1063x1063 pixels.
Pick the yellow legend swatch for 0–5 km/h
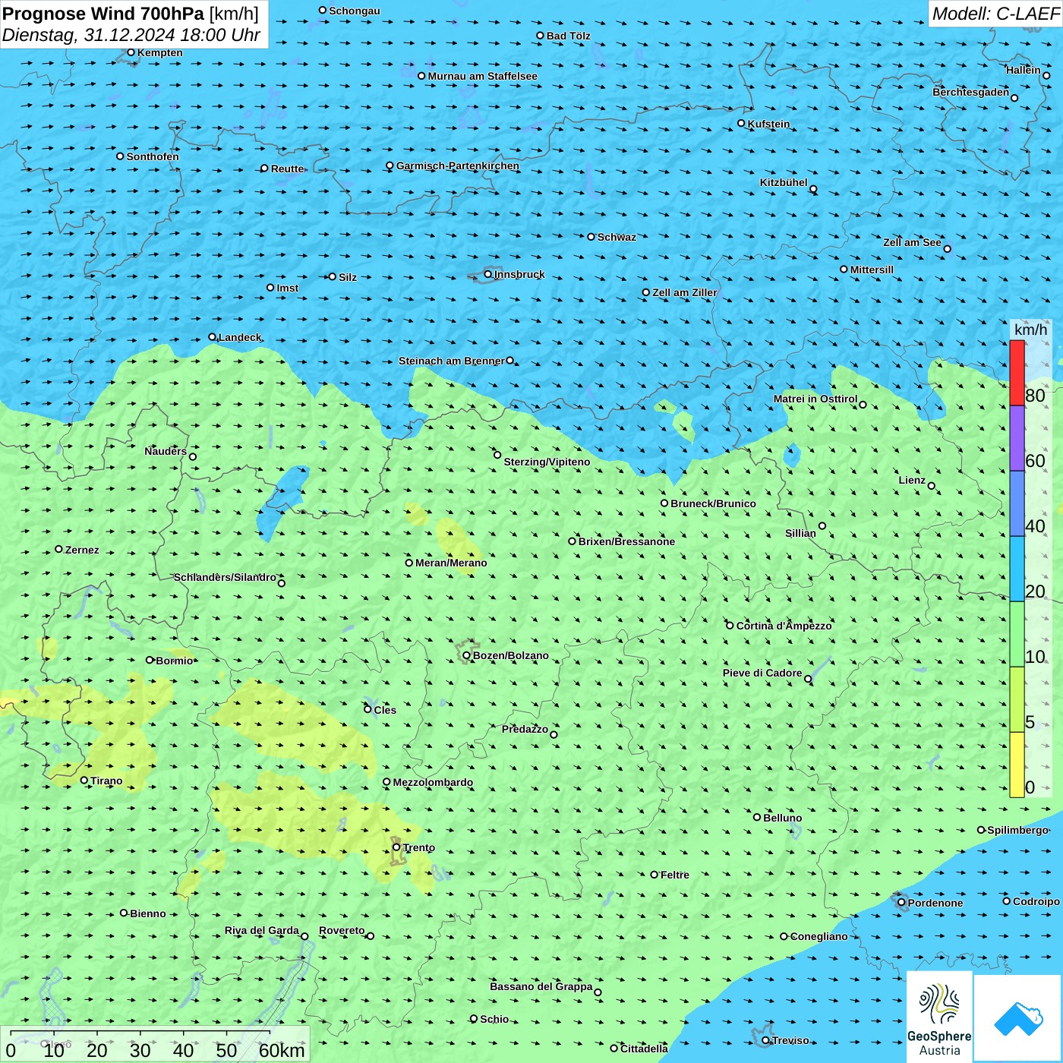[1017, 765]
